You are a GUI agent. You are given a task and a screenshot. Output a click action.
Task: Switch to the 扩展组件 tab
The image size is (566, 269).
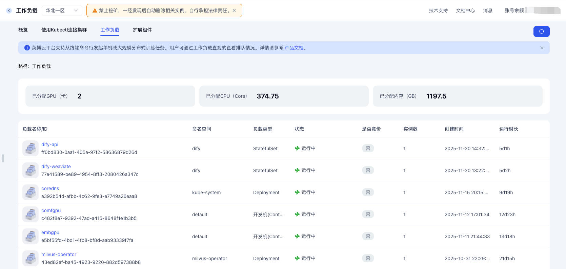pyautogui.click(x=142, y=30)
